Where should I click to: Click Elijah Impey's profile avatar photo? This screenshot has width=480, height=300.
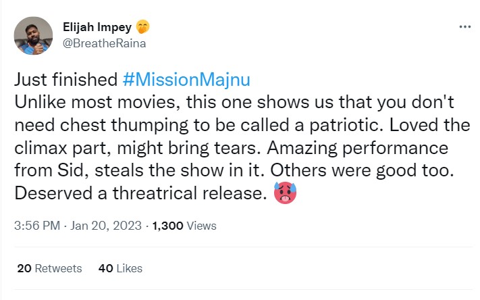[x=33, y=35]
